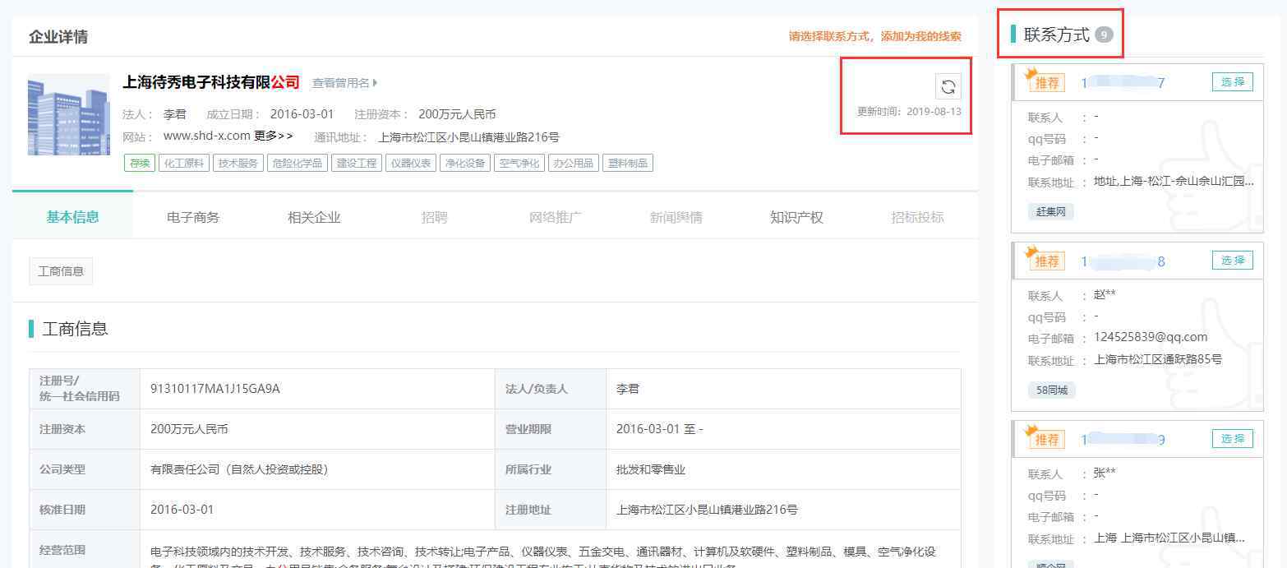Click the 推荐 badge on 赶集网 contact
Image resolution: width=1287 pixels, height=568 pixels.
(x=1046, y=82)
